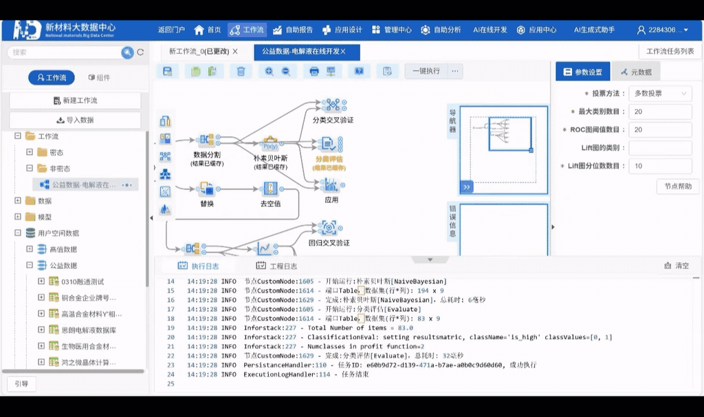
Task: Expand the 高值数据 tree node
Action: tap(30, 249)
